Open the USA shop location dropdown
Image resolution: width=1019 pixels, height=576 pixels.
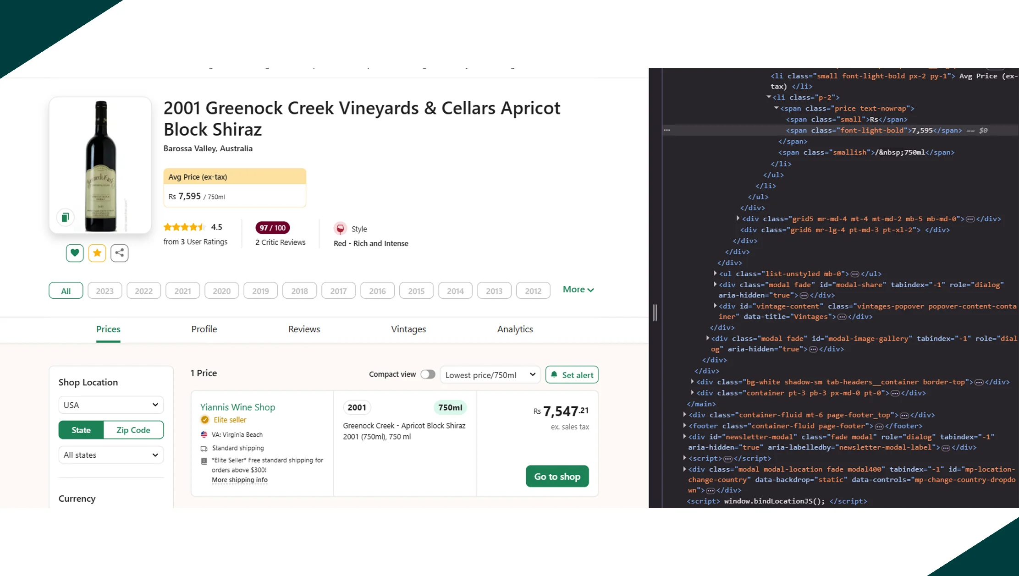(111, 405)
